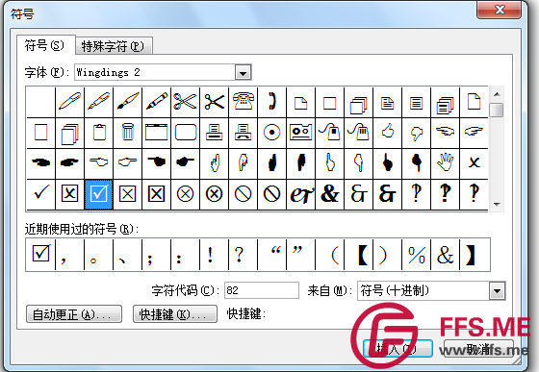The image size is (539, 372).
Task: Pick the recently used closing double quote
Action: [300, 255]
